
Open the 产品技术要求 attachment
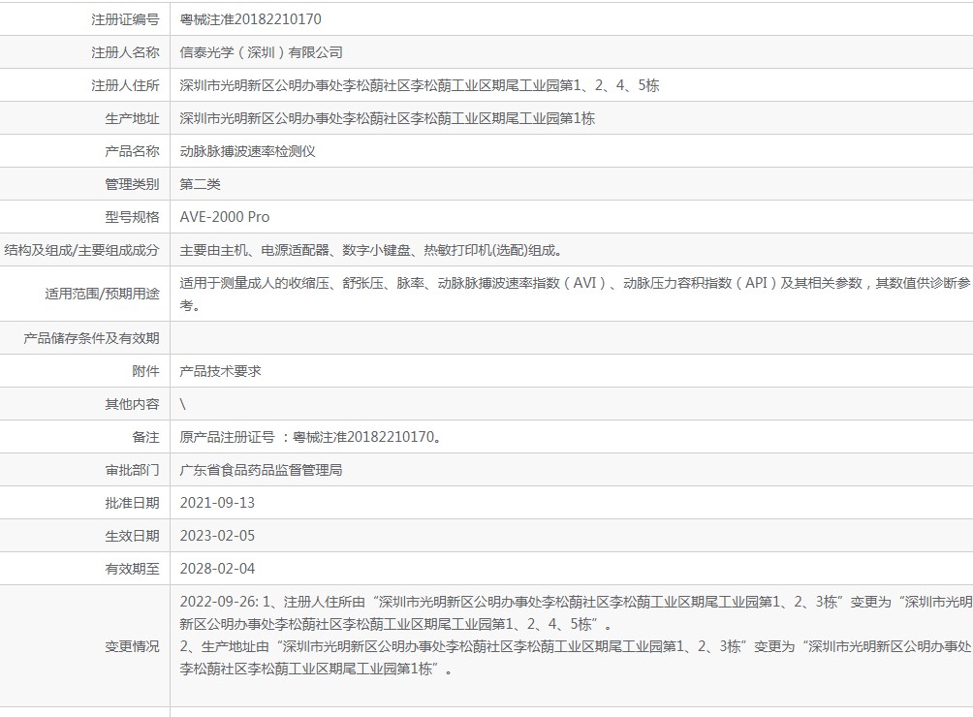[220, 371]
